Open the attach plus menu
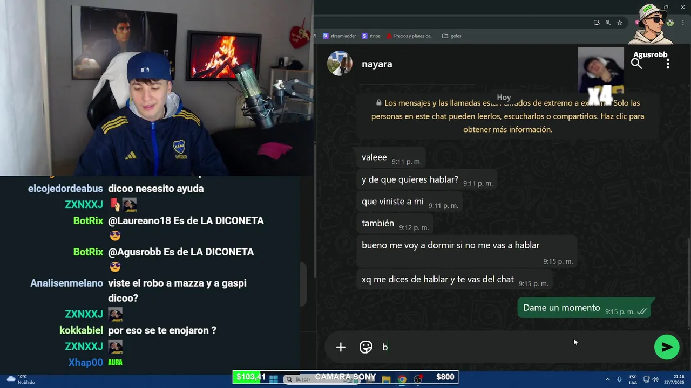 pyautogui.click(x=341, y=347)
